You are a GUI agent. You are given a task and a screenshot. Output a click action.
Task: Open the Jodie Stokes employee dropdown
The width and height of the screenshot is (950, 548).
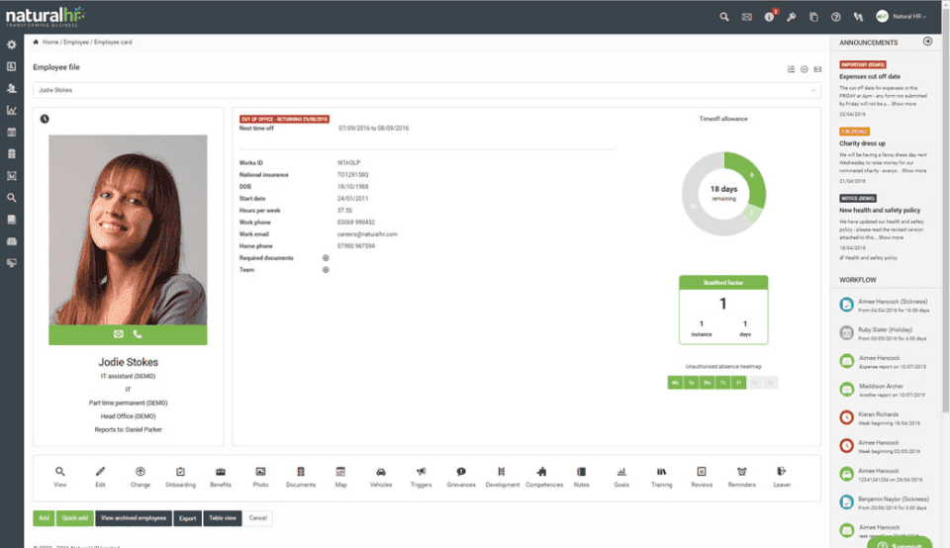(427, 90)
